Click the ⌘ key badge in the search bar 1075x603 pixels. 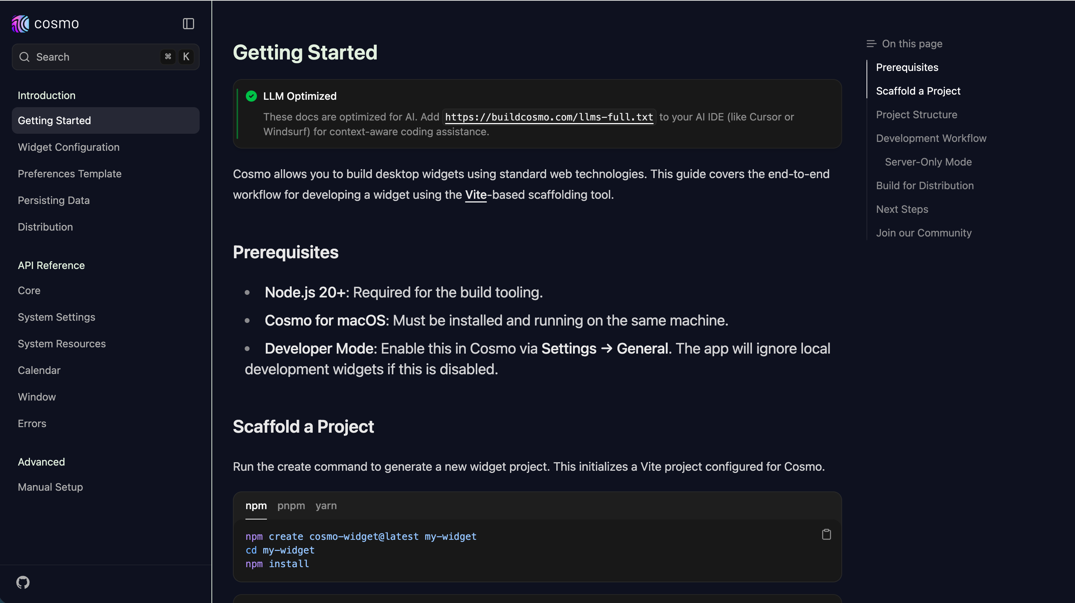[x=168, y=57]
